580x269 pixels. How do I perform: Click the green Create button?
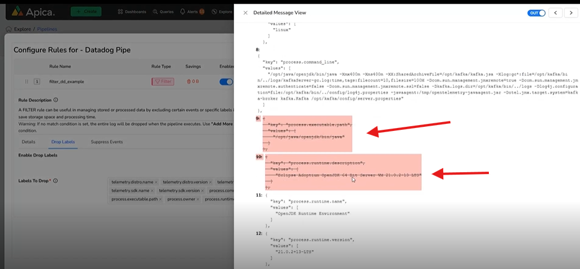pos(85,11)
